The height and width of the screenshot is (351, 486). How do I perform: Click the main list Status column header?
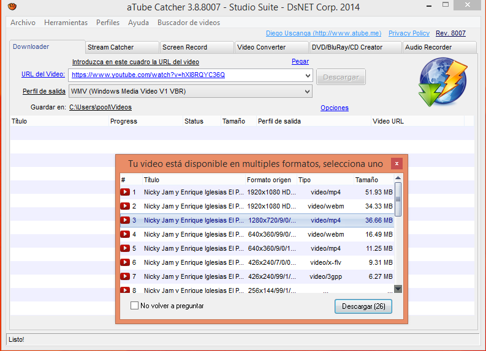202,121
